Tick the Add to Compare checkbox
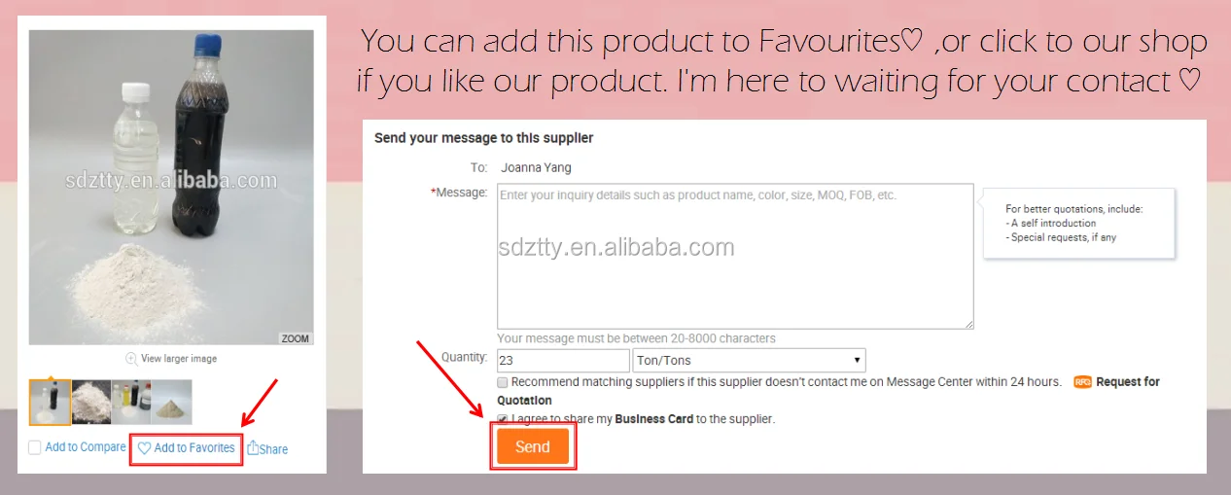Image resolution: width=1231 pixels, height=495 pixels. (x=35, y=447)
